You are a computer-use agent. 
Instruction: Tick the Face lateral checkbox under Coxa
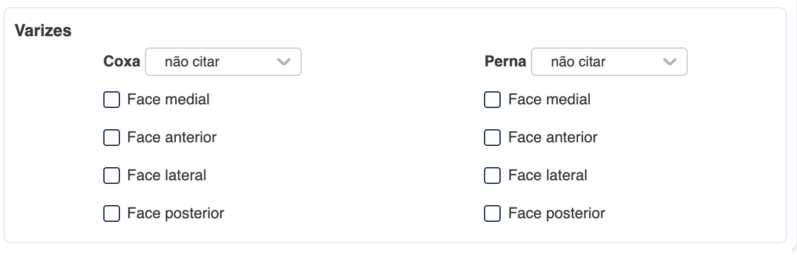pos(112,176)
